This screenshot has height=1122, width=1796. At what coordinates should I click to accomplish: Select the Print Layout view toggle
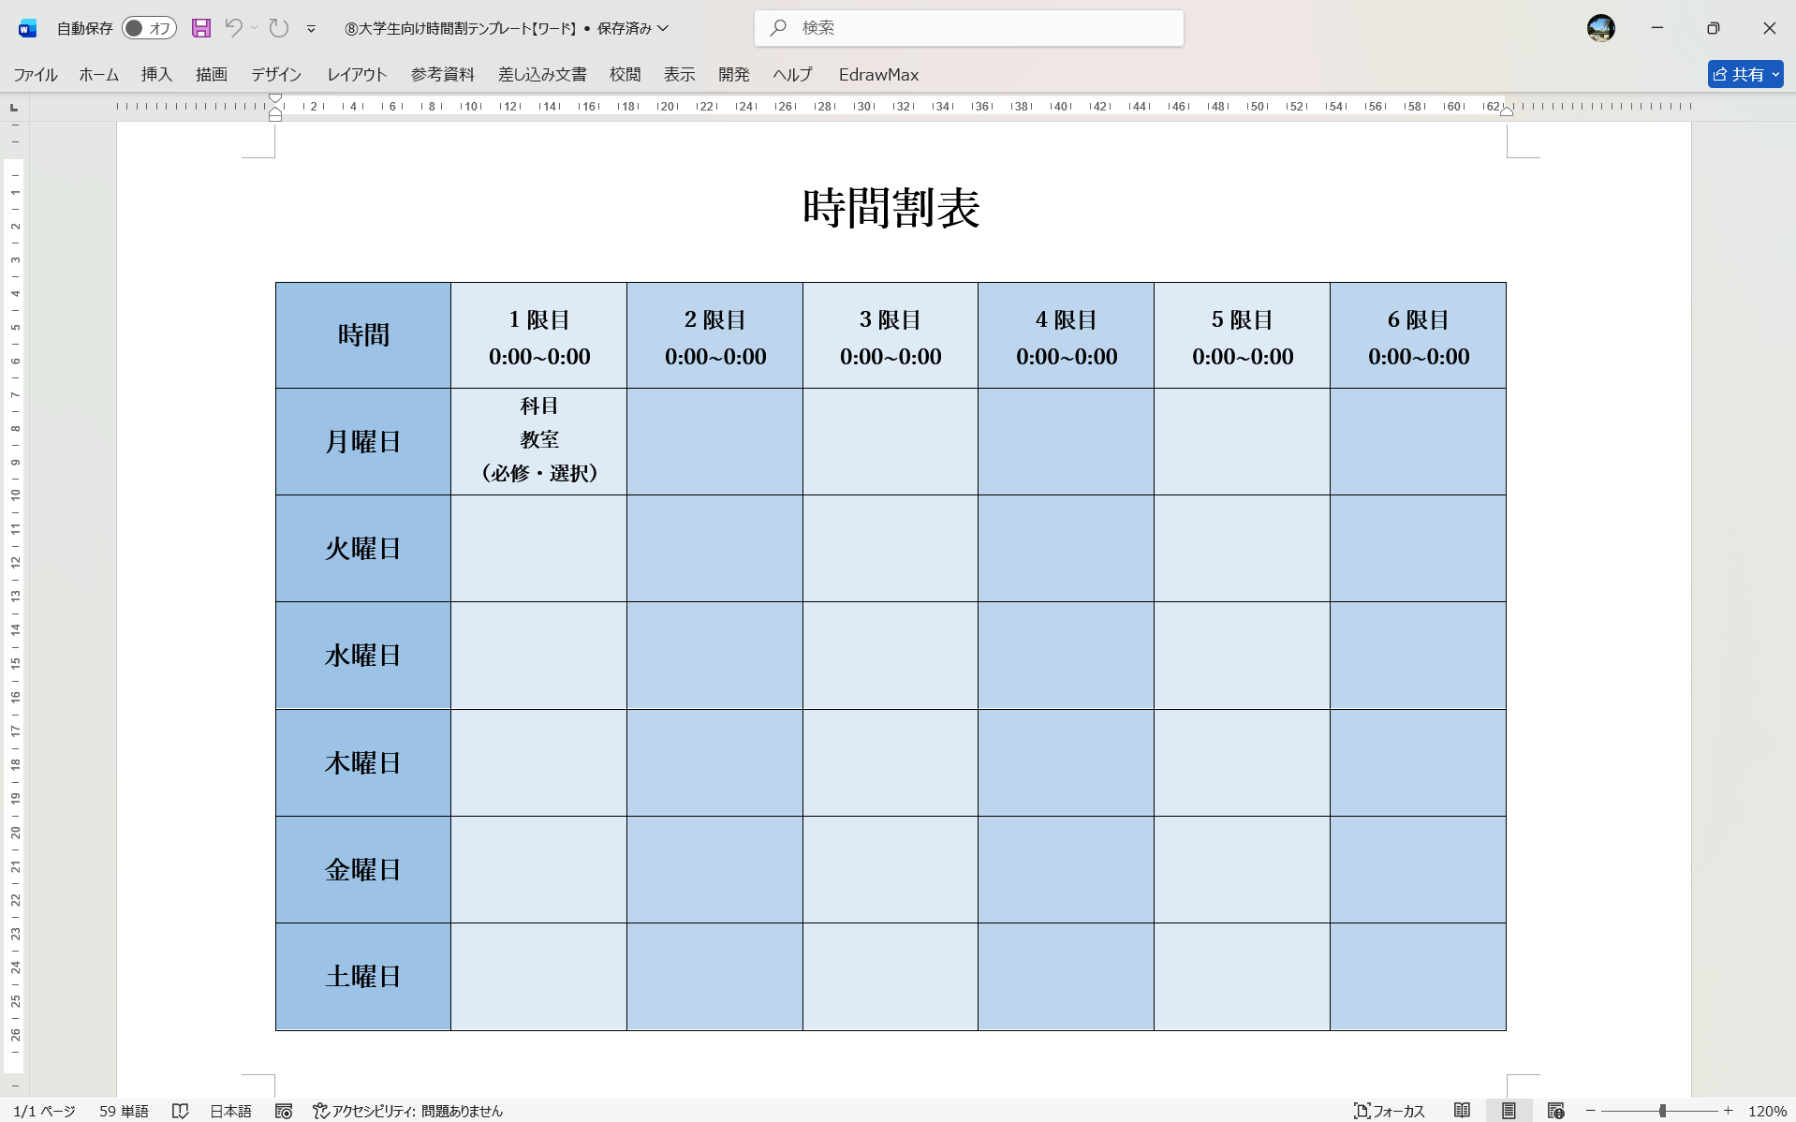click(1507, 1111)
